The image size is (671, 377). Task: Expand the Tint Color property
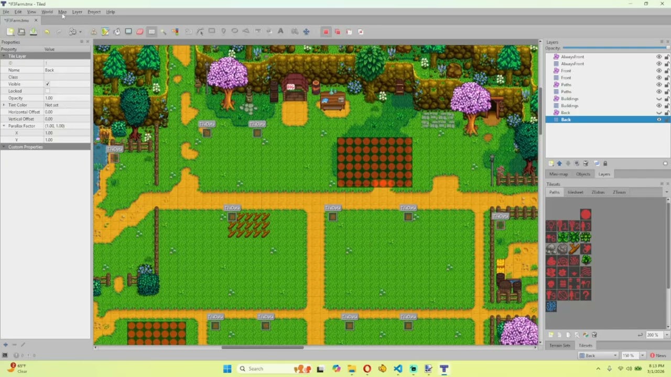pos(4,105)
